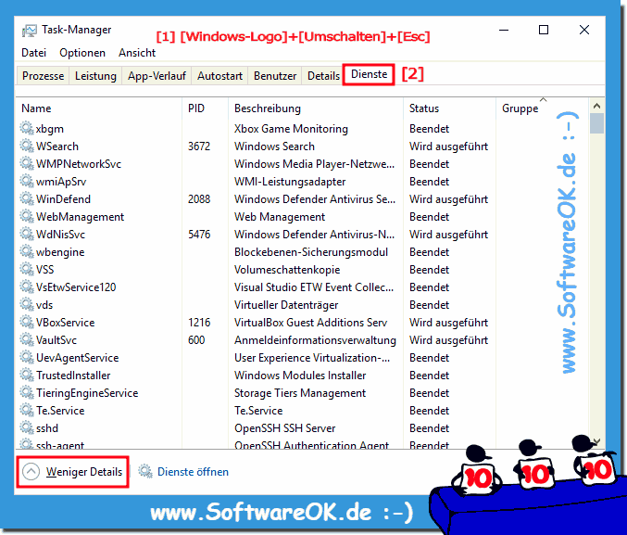Image resolution: width=627 pixels, height=535 pixels.
Task: Click Wird ausgeführt status of WSearch
Action: click(448, 146)
